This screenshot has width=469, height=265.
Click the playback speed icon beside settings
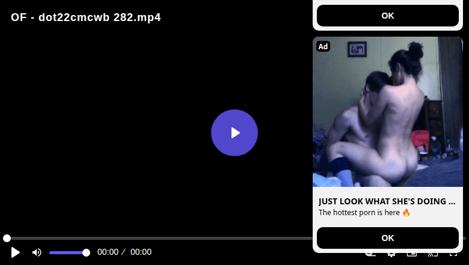(370, 254)
